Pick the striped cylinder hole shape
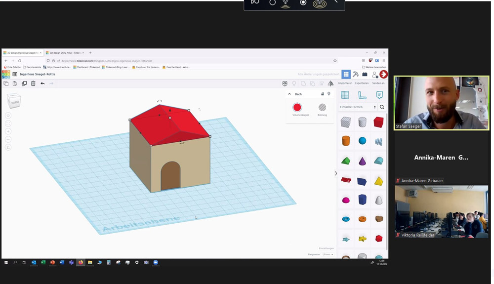This screenshot has height=284, width=494. click(x=362, y=122)
